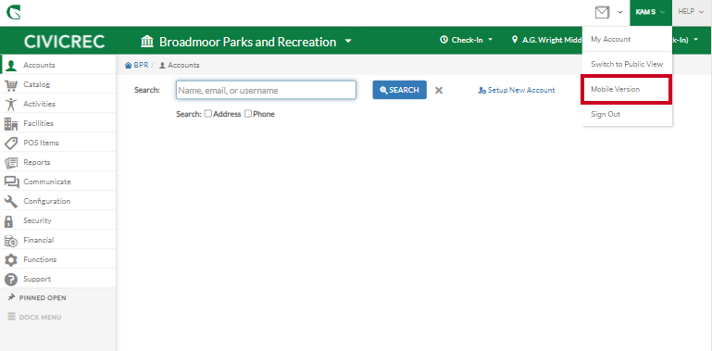Expand the mail dropdown arrow
This screenshot has width=712, height=351.
620,12
